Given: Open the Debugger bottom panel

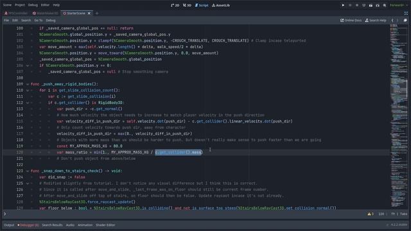Looking at the screenshot, I should pos(28,225).
